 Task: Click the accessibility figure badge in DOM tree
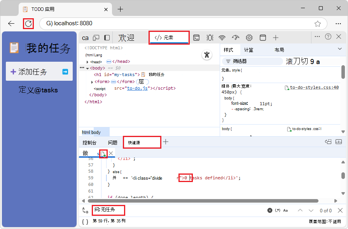click(207, 55)
